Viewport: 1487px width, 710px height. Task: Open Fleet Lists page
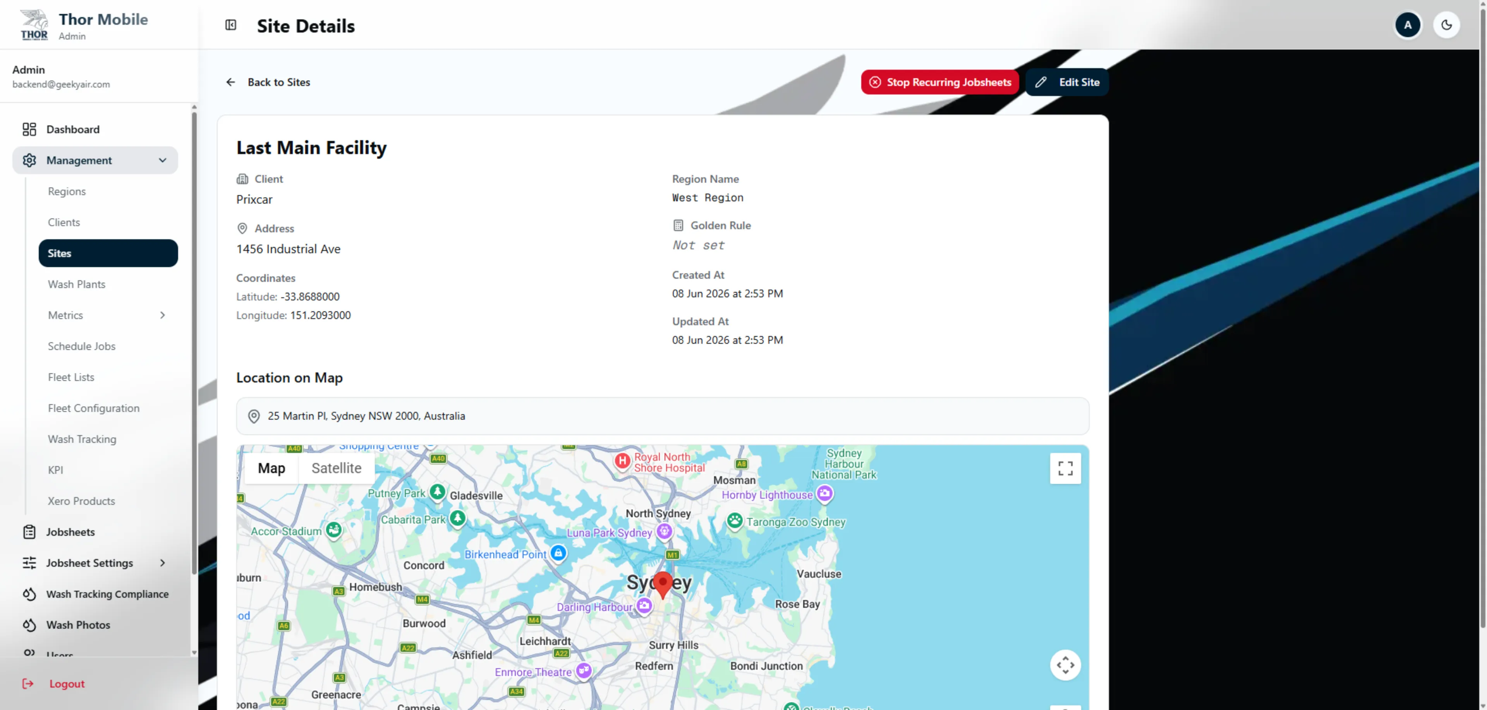71,377
